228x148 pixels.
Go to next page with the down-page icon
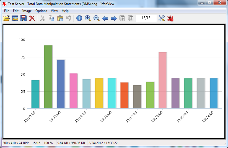tap(131, 18)
